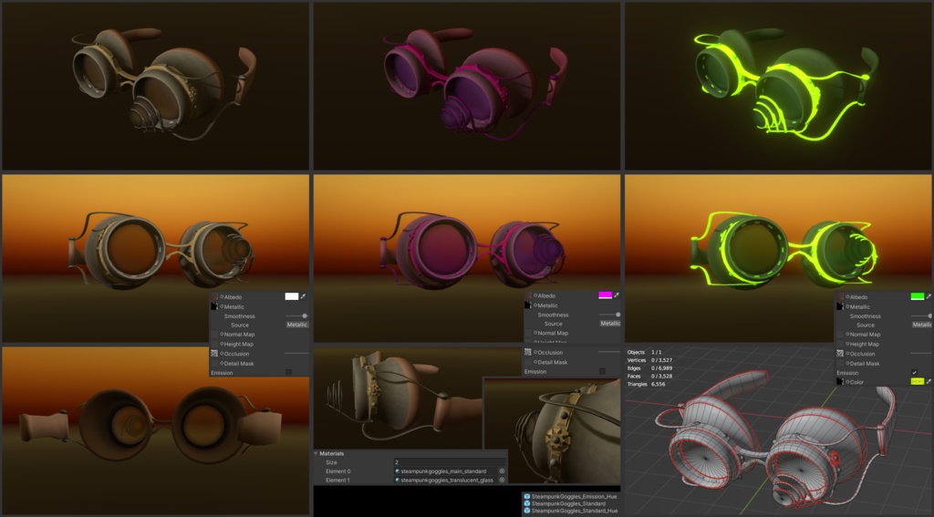
Task: Click prefab icon of SteampunkGoggles_Emission_Hue
Action: click(526, 496)
